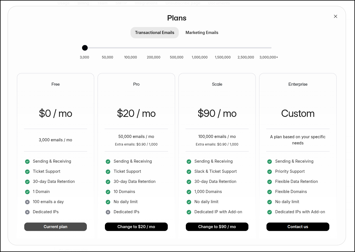Switch to Marketing Emails tab
Screen dimensions: 355x252
pos(202,33)
